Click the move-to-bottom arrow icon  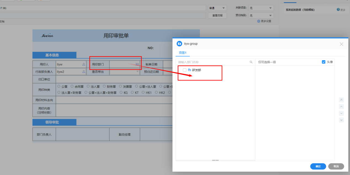[341, 120]
